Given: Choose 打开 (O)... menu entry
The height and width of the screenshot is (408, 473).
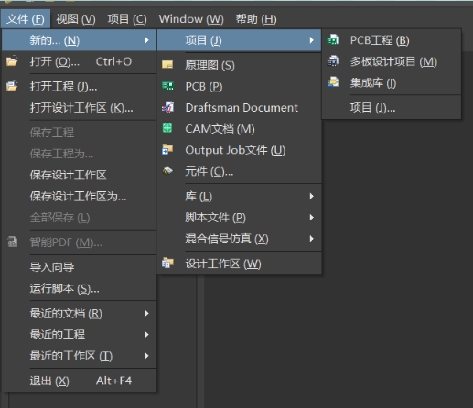Looking at the screenshot, I should (79, 61).
